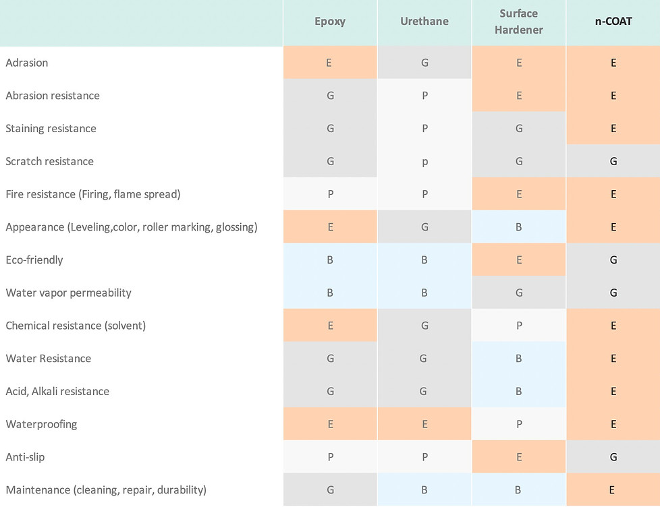Click Fire resistance (Firing, flame spread) label
The image size is (660, 507).
[93, 194]
